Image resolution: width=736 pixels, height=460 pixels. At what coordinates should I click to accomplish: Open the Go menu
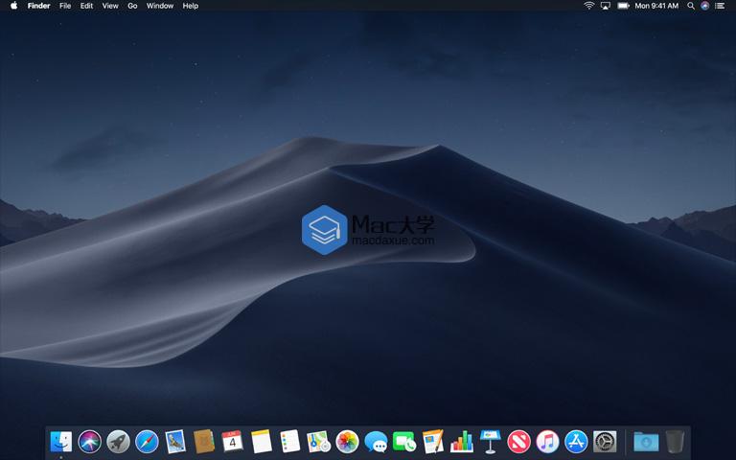pos(132,6)
